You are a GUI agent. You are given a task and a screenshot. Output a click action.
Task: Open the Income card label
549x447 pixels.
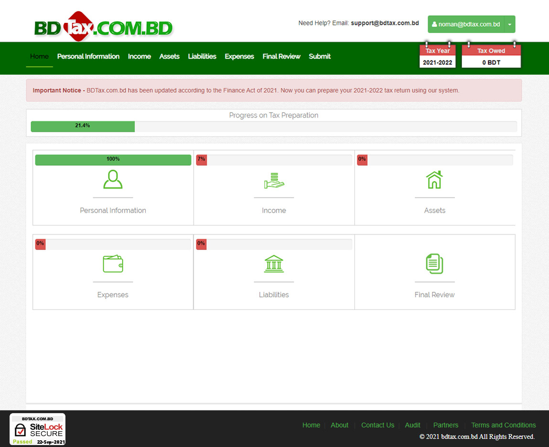[x=274, y=211]
